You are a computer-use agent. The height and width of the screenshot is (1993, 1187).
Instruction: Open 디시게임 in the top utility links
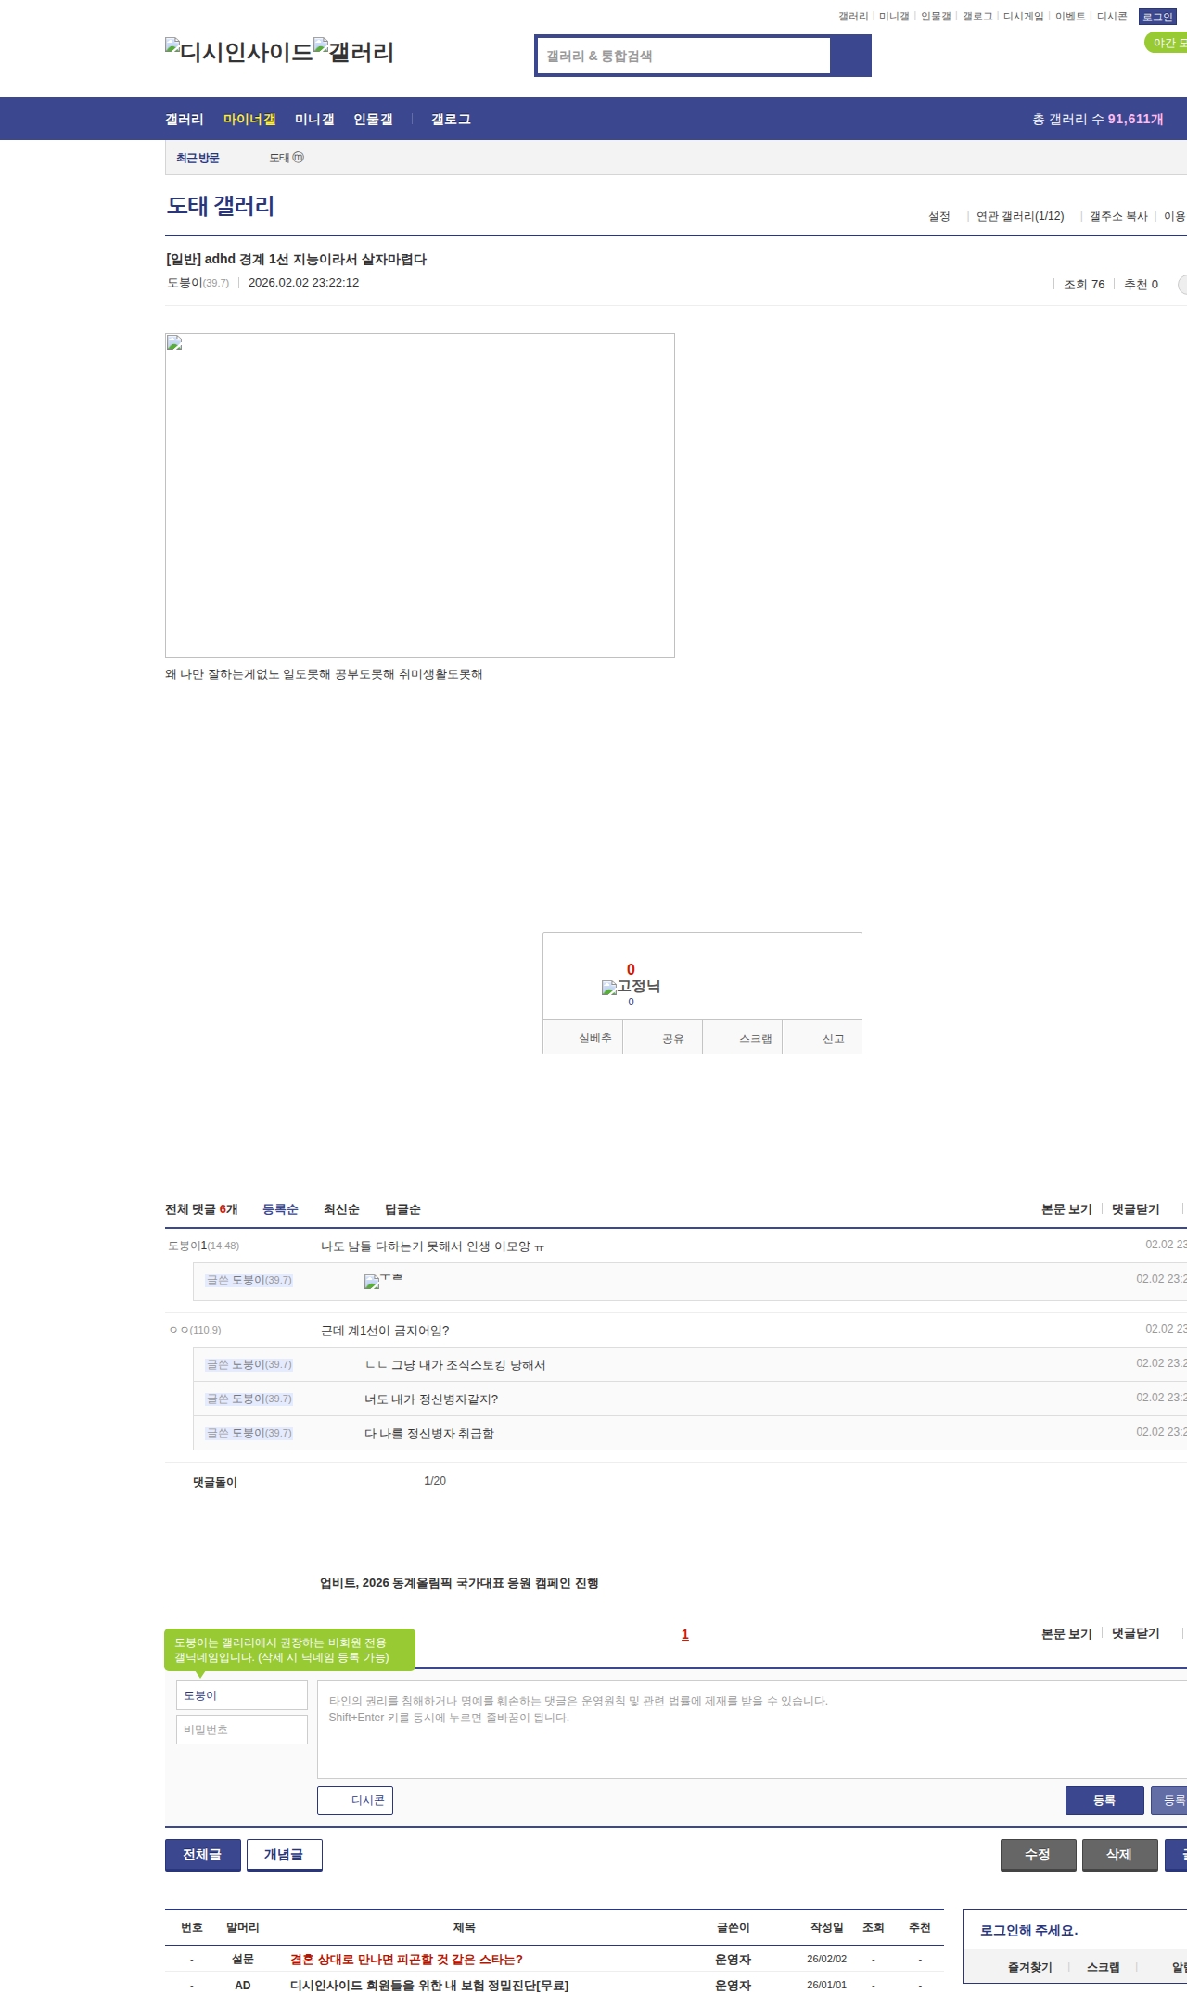[x=1024, y=17]
